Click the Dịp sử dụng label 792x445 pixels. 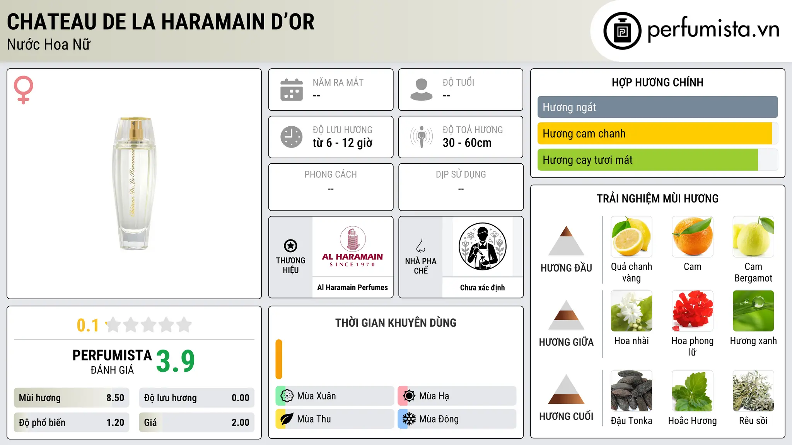pos(461,175)
